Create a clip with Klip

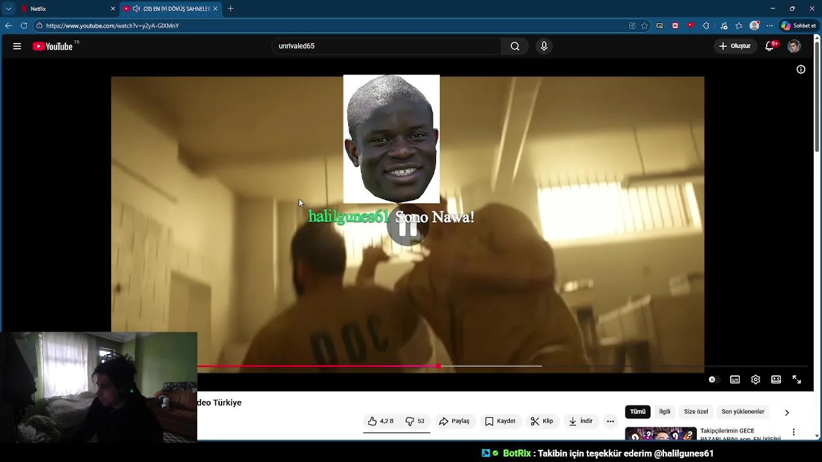tap(541, 422)
